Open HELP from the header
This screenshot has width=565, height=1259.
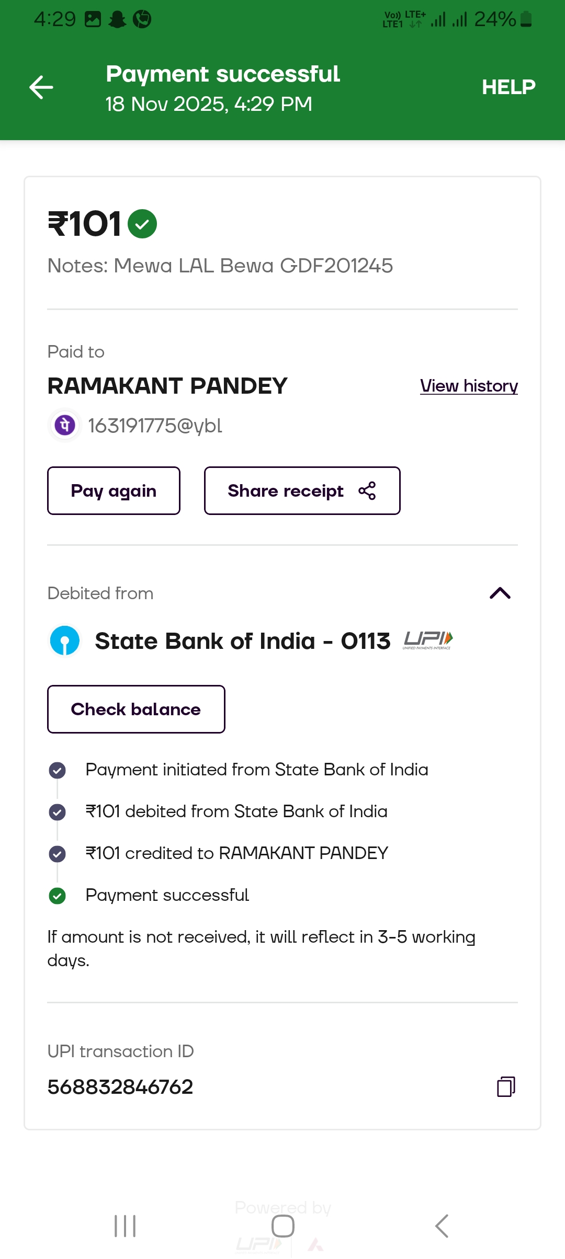508,87
